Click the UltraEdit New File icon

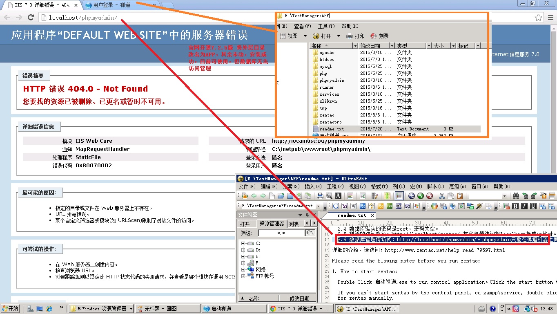(x=272, y=196)
